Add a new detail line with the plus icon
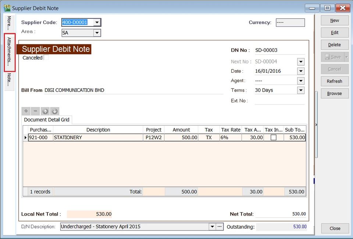This screenshot has height=239, width=353. tap(26, 111)
